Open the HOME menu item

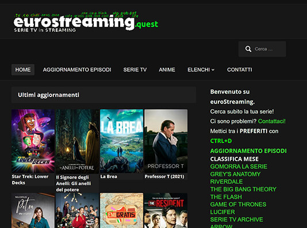click(23, 69)
